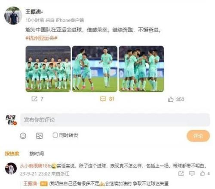Select the 按热度 sorting tab
Viewport: 215px width, 189px height.
tap(12, 154)
